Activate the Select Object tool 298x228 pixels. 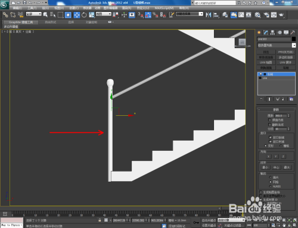coord(45,15)
